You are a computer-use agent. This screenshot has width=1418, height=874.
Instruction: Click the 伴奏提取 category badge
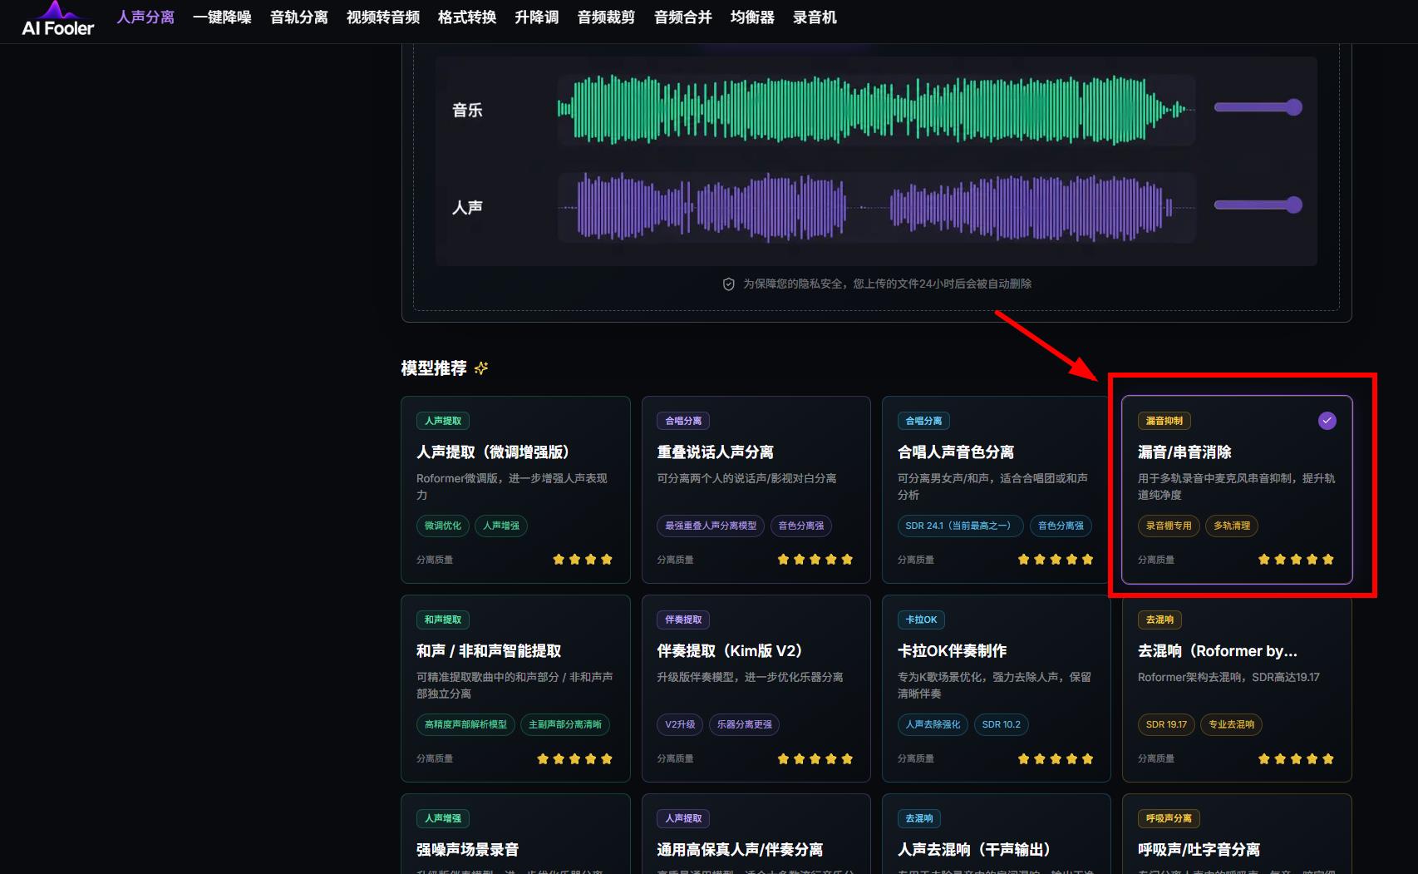[683, 620]
